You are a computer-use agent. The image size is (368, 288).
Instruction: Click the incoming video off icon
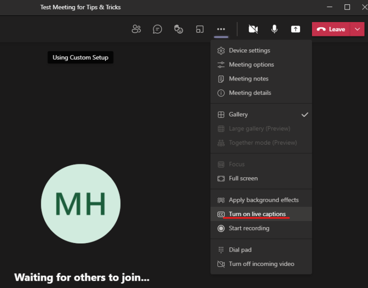point(221,264)
